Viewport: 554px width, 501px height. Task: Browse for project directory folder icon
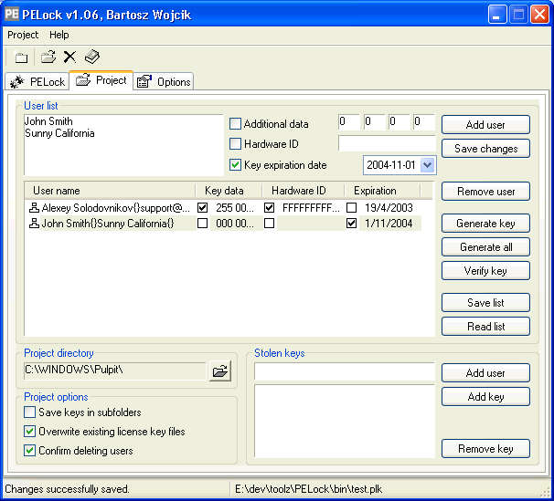coord(219,371)
